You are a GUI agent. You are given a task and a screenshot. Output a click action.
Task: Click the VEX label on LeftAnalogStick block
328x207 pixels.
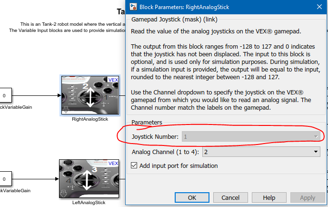pyautogui.click(x=113, y=163)
